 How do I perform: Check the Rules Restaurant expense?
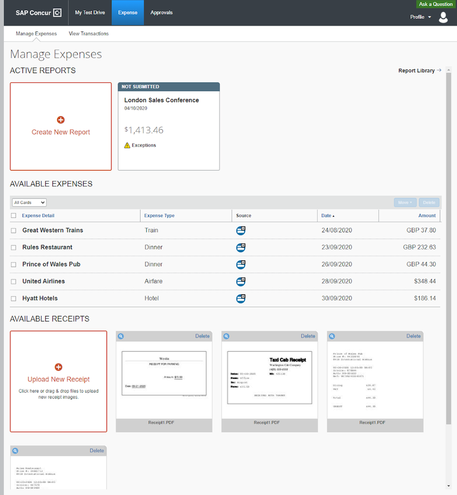coord(14,248)
